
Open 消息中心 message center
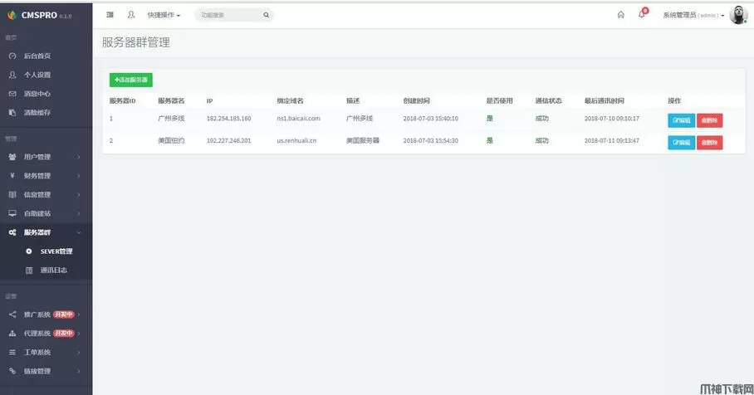(x=37, y=94)
